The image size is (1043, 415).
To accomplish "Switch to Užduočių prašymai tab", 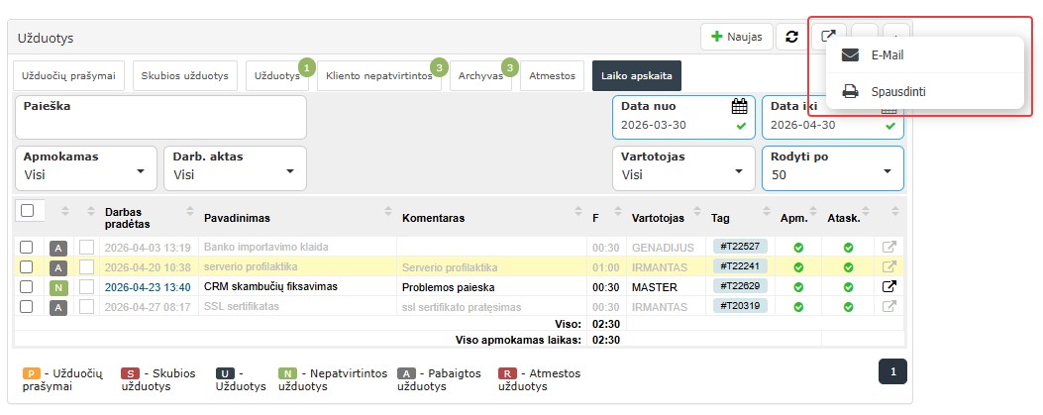I will (x=69, y=76).
